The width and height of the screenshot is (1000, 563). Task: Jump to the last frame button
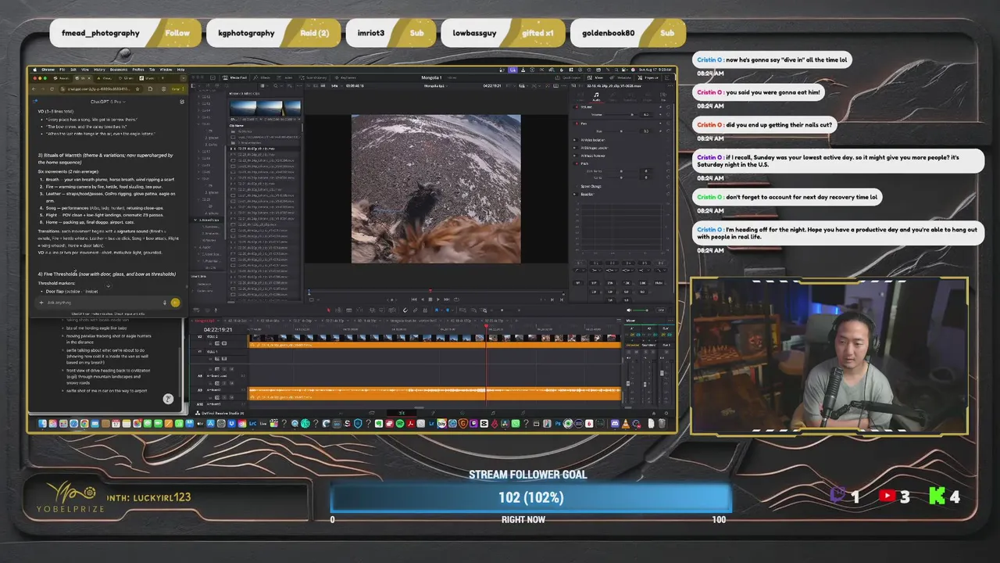(x=447, y=299)
